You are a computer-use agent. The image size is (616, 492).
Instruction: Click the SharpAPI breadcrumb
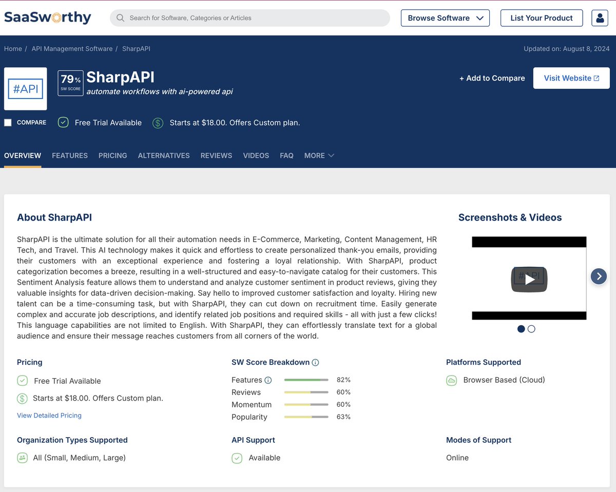click(x=136, y=49)
